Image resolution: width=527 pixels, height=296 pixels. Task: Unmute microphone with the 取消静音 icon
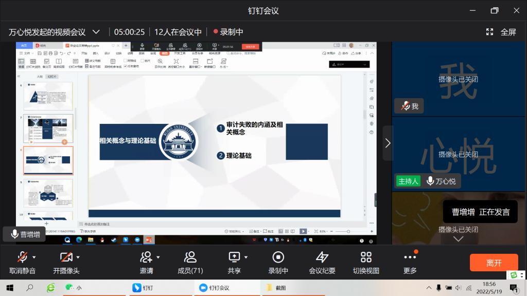pyautogui.click(x=22, y=257)
